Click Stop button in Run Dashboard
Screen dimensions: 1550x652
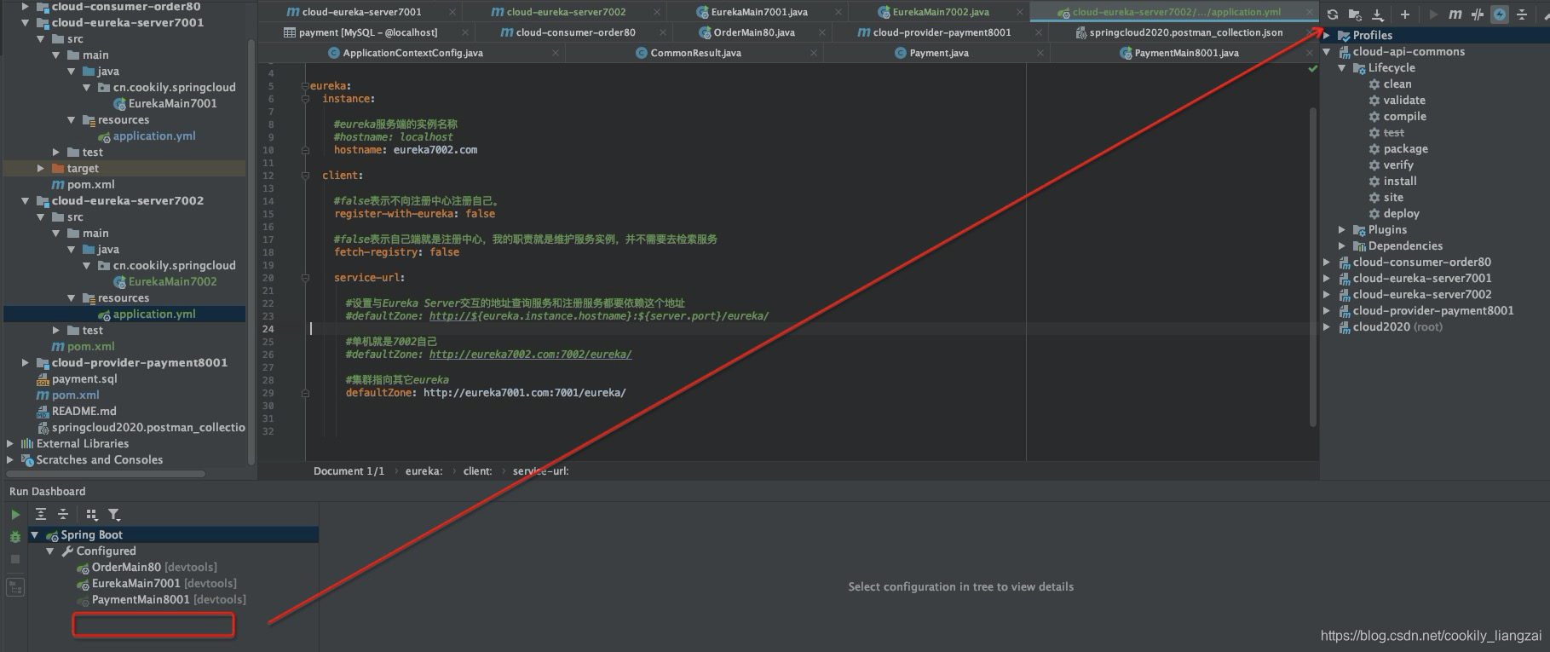coord(15,559)
